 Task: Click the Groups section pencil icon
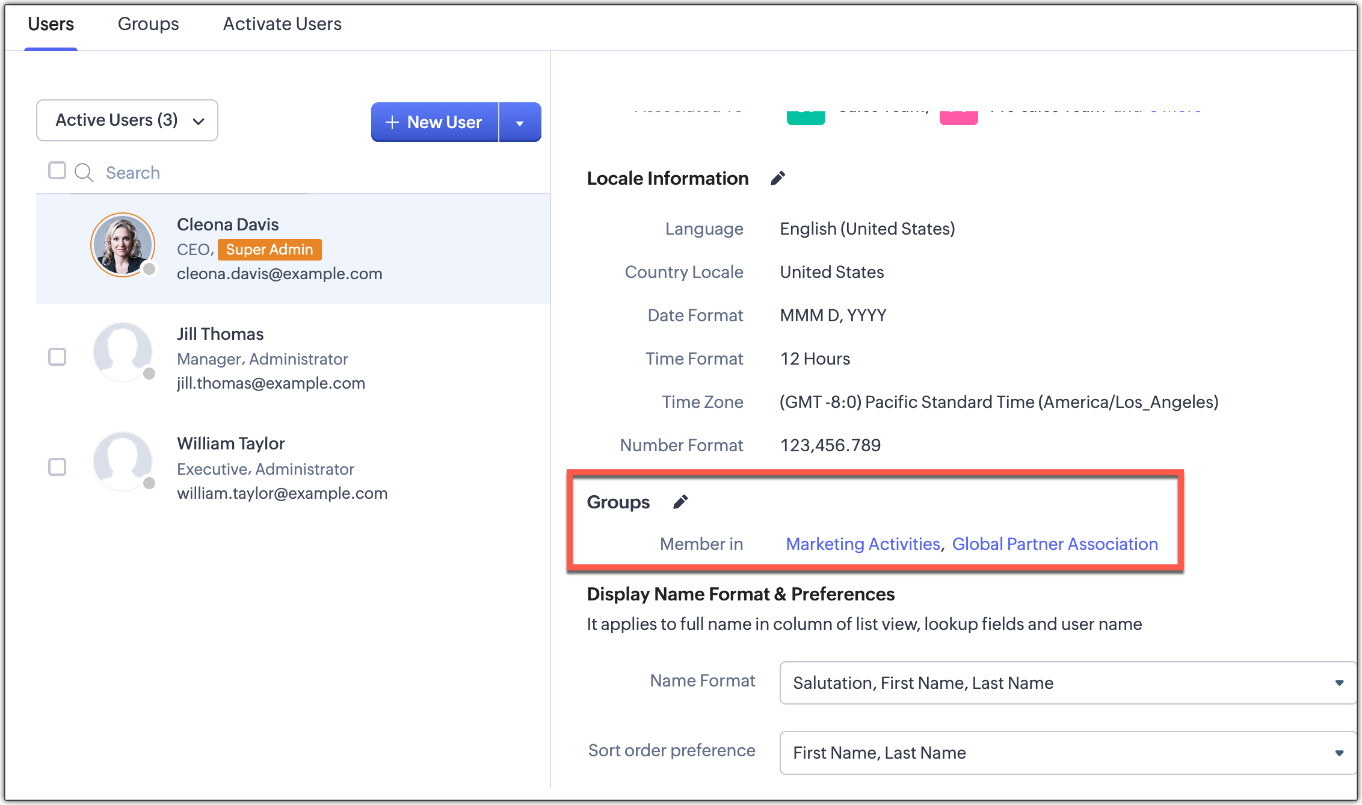pyautogui.click(x=680, y=502)
